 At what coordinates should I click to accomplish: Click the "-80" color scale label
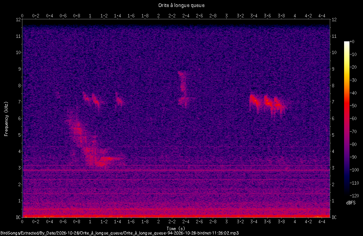point(353,144)
